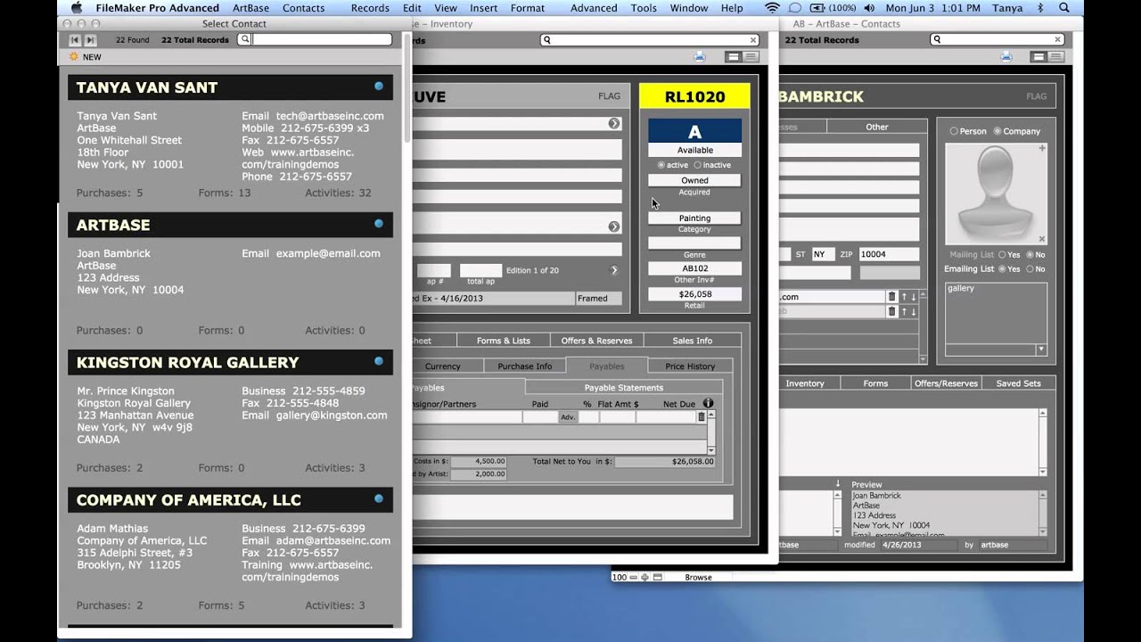Image resolution: width=1141 pixels, height=642 pixels.
Task: Delete payable row with trash icon in Inventory
Action: 702,416
